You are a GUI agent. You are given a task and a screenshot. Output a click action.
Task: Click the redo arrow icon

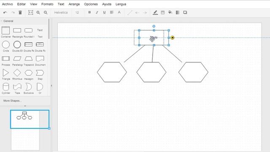(x=13, y=13)
